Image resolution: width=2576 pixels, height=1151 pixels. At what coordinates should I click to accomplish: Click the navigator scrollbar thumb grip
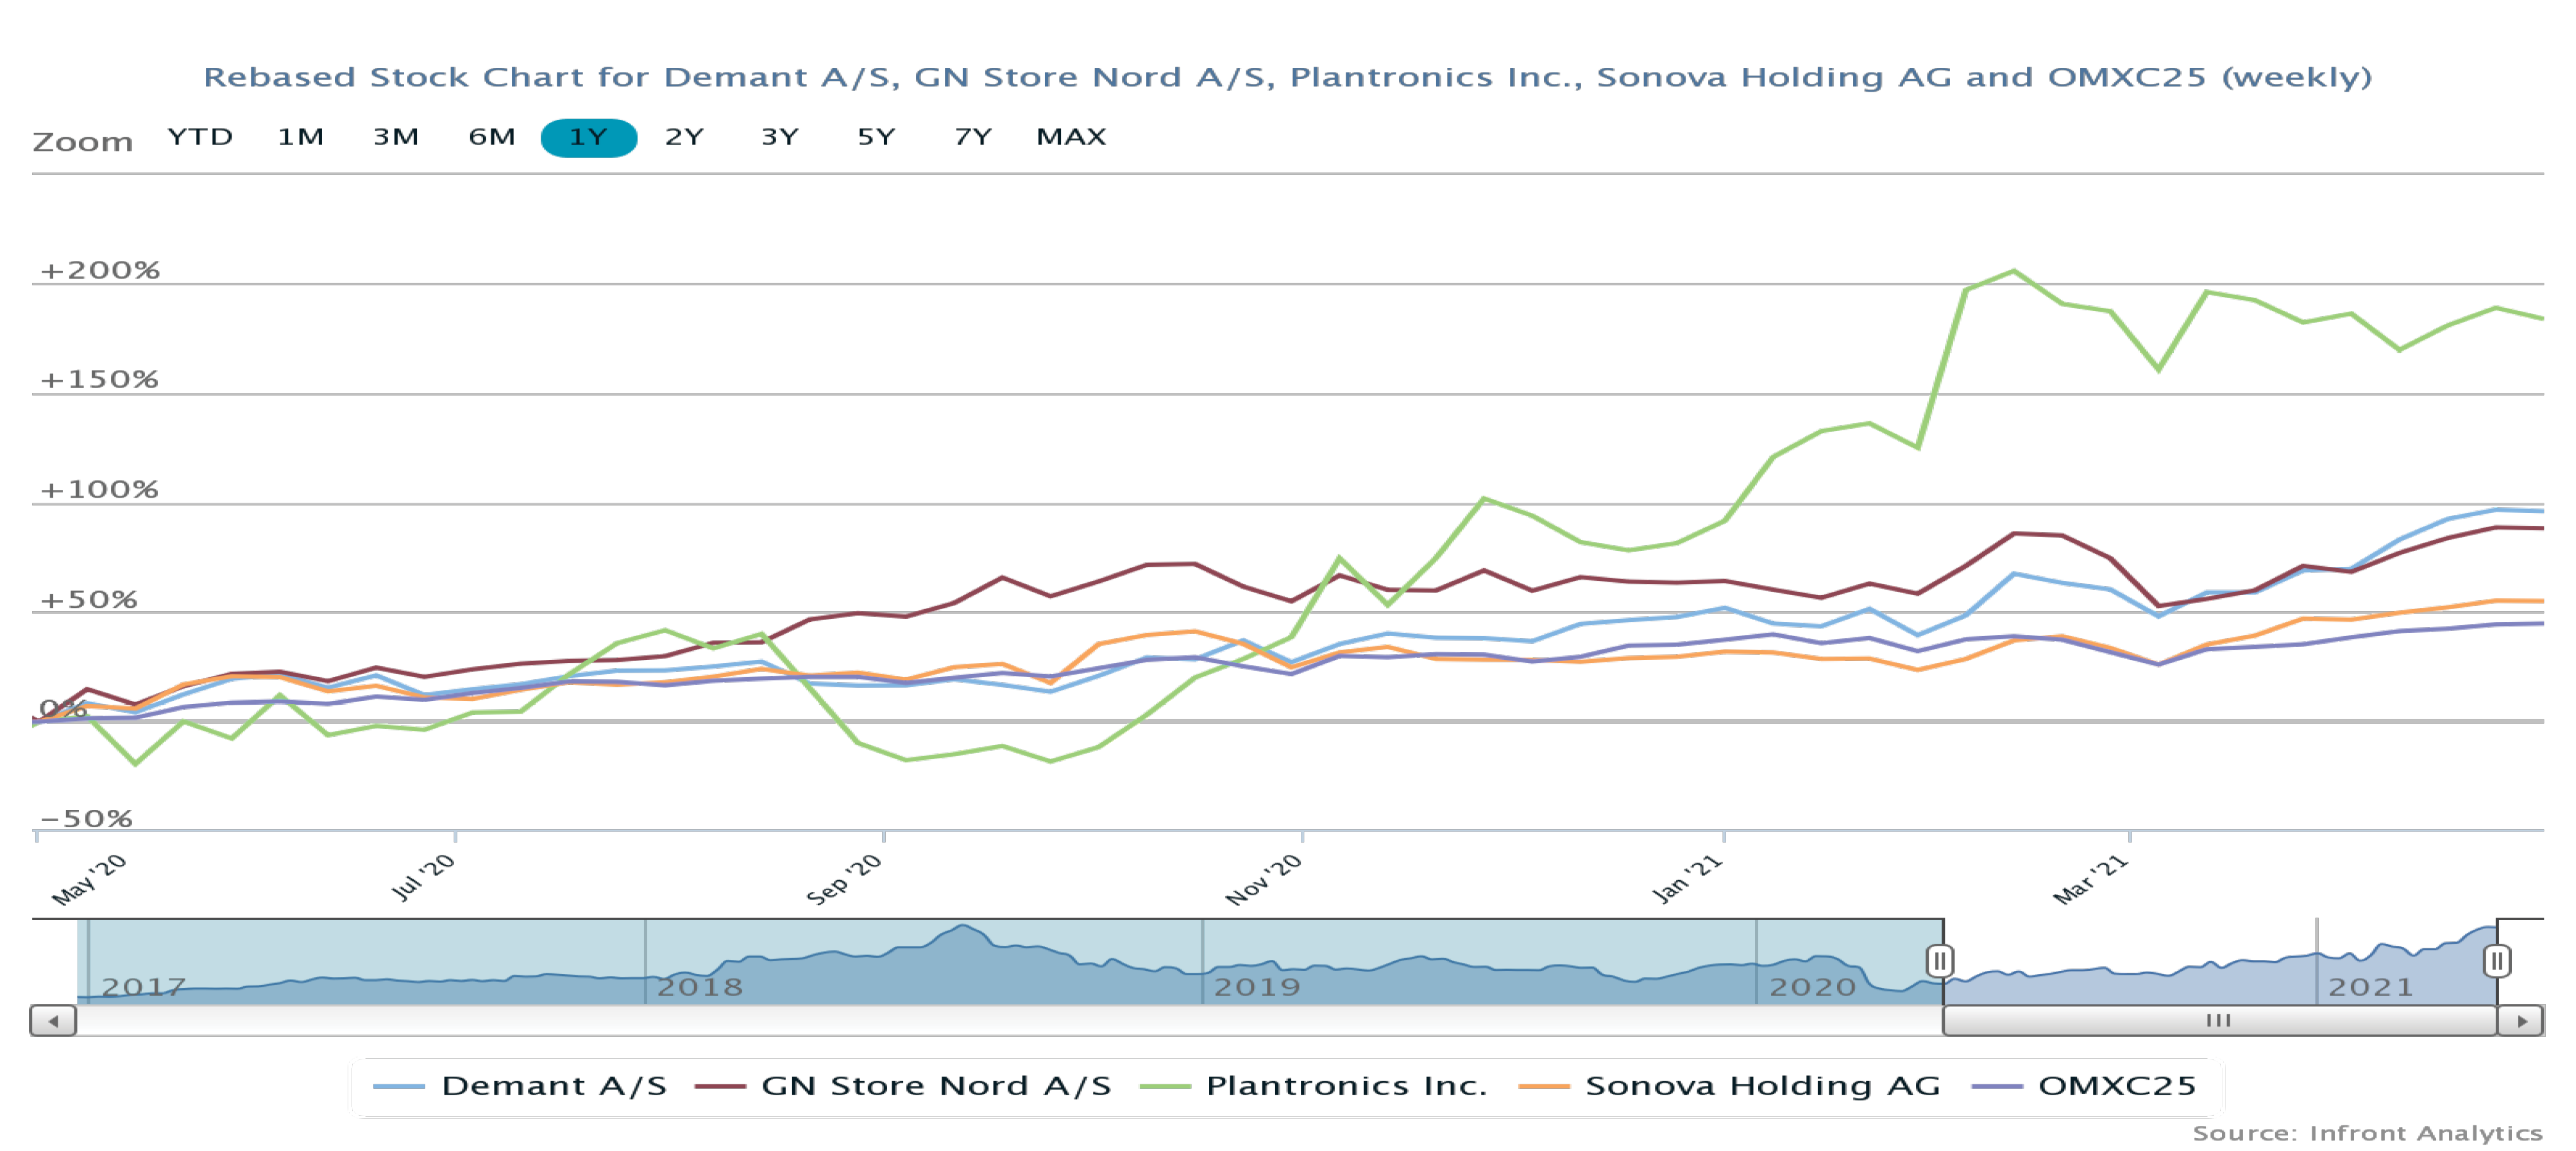coord(2218,1021)
